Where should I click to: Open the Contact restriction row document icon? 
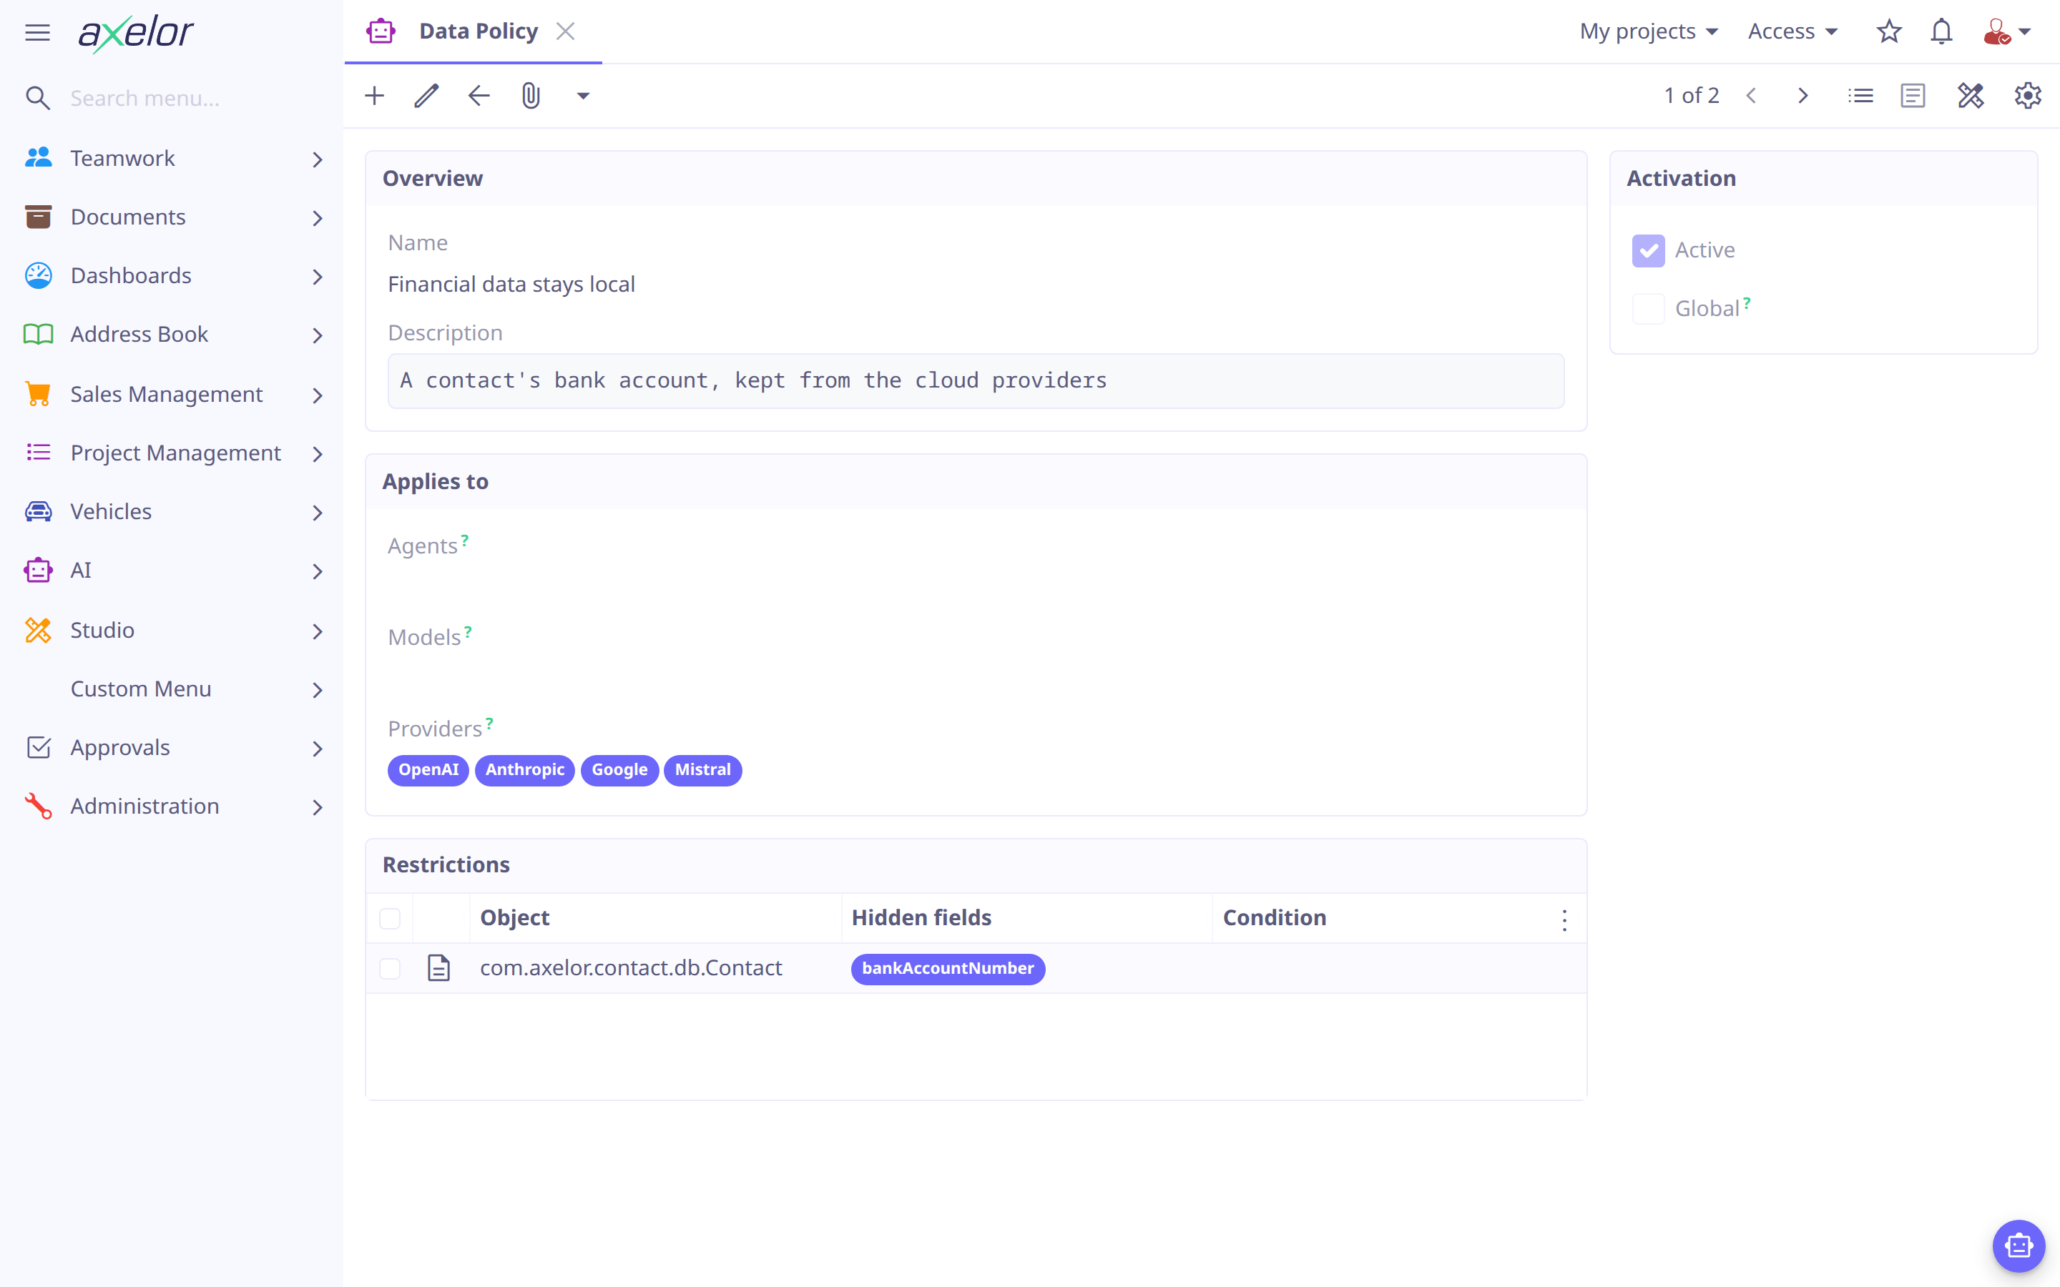coord(439,968)
